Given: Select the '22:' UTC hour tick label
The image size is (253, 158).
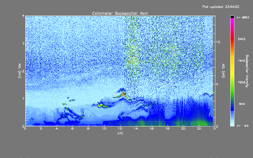Looking at the screenshot, I should (x=199, y=129).
